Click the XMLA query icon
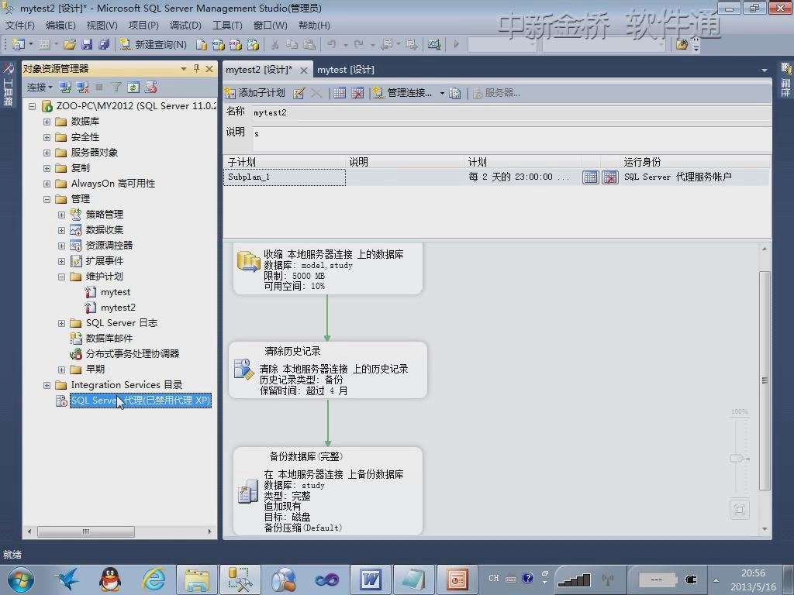794x595 pixels. tap(253, 44)
